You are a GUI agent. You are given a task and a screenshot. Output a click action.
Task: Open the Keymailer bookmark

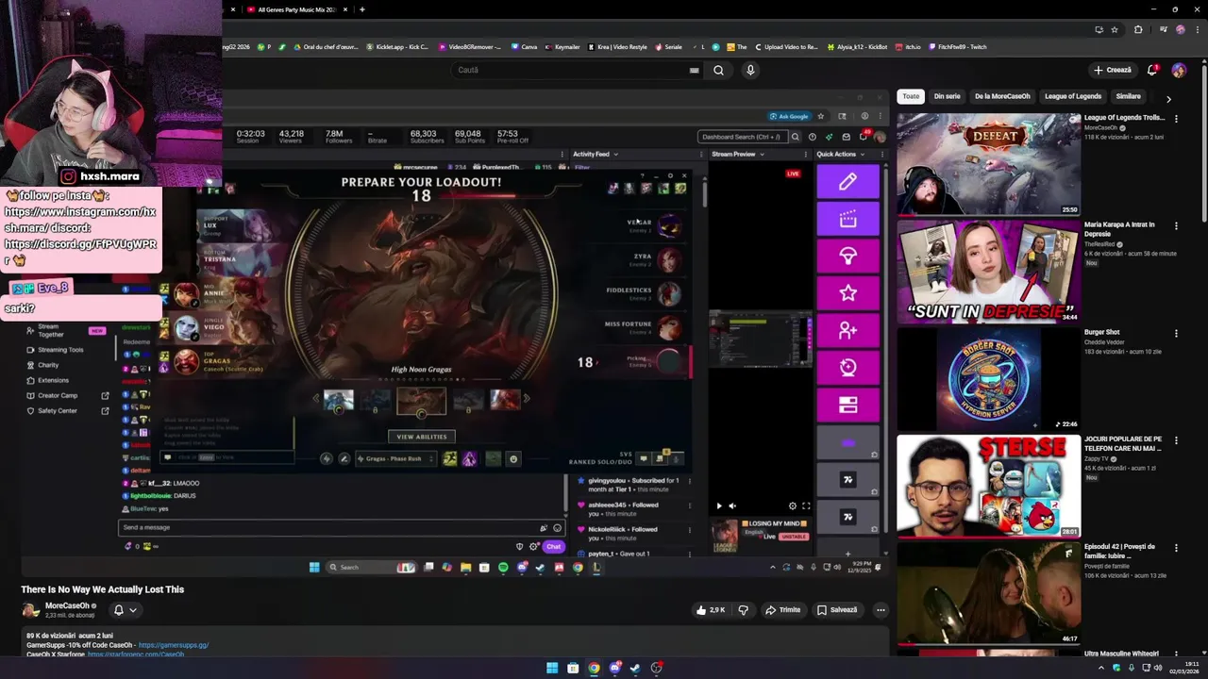coord(562,46)
